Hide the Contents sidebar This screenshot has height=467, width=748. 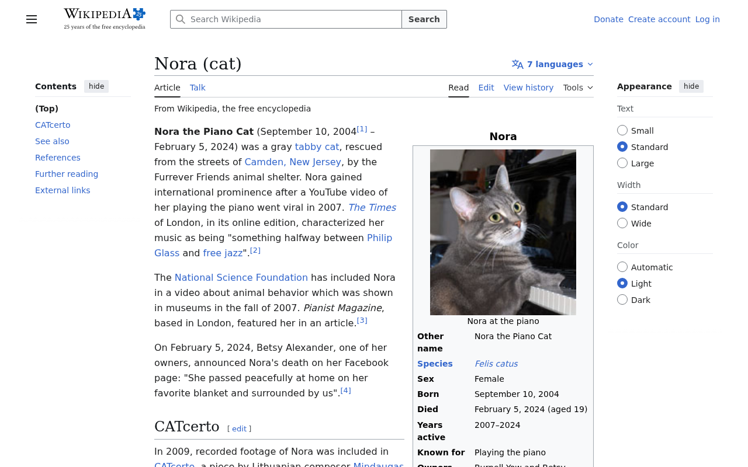[x=96, y=86]
